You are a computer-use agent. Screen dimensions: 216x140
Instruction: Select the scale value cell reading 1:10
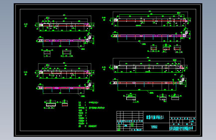[x=193, y=121]
